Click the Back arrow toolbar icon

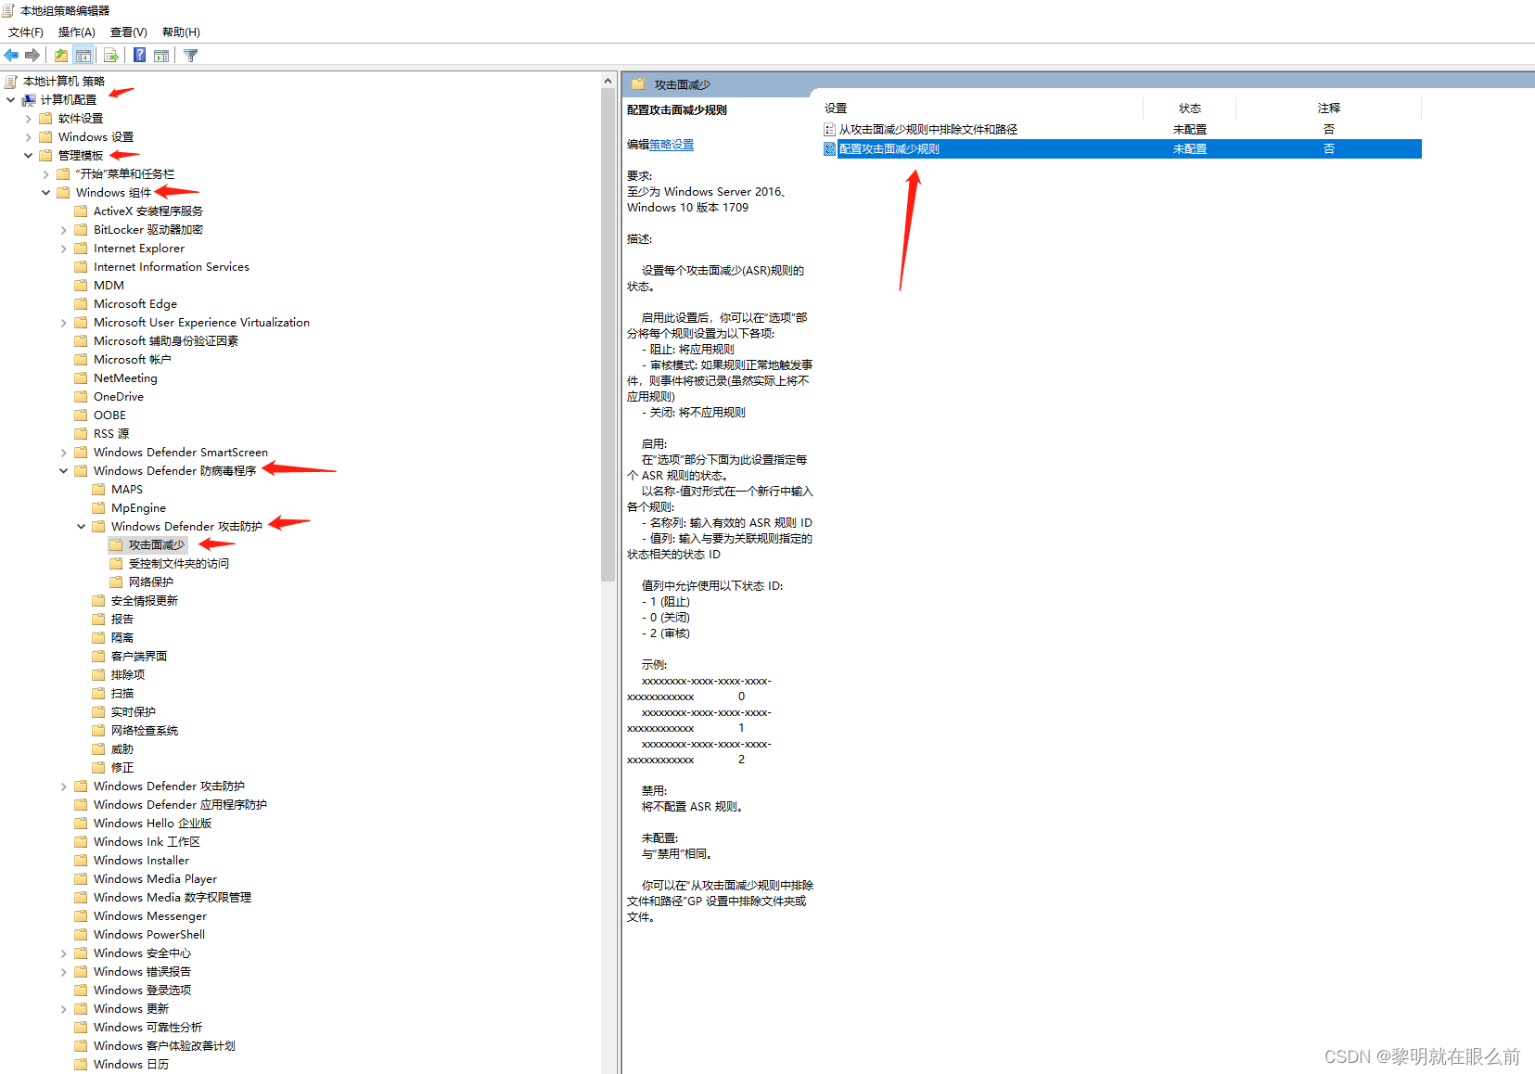click(x=11, y=56)
